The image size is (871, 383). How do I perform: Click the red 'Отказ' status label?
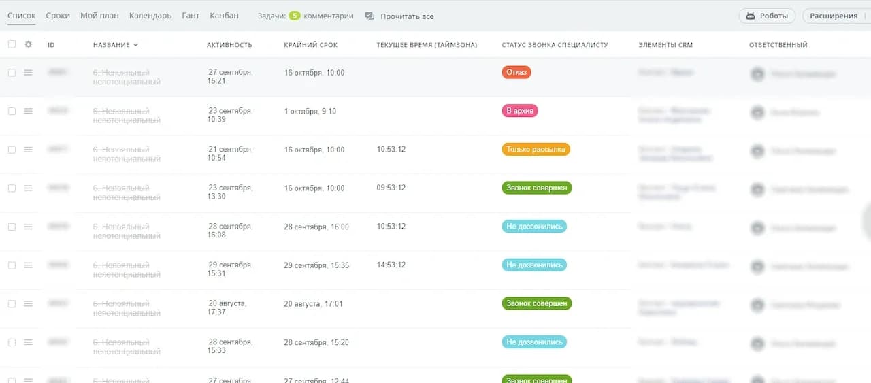(x=516, y=72)
